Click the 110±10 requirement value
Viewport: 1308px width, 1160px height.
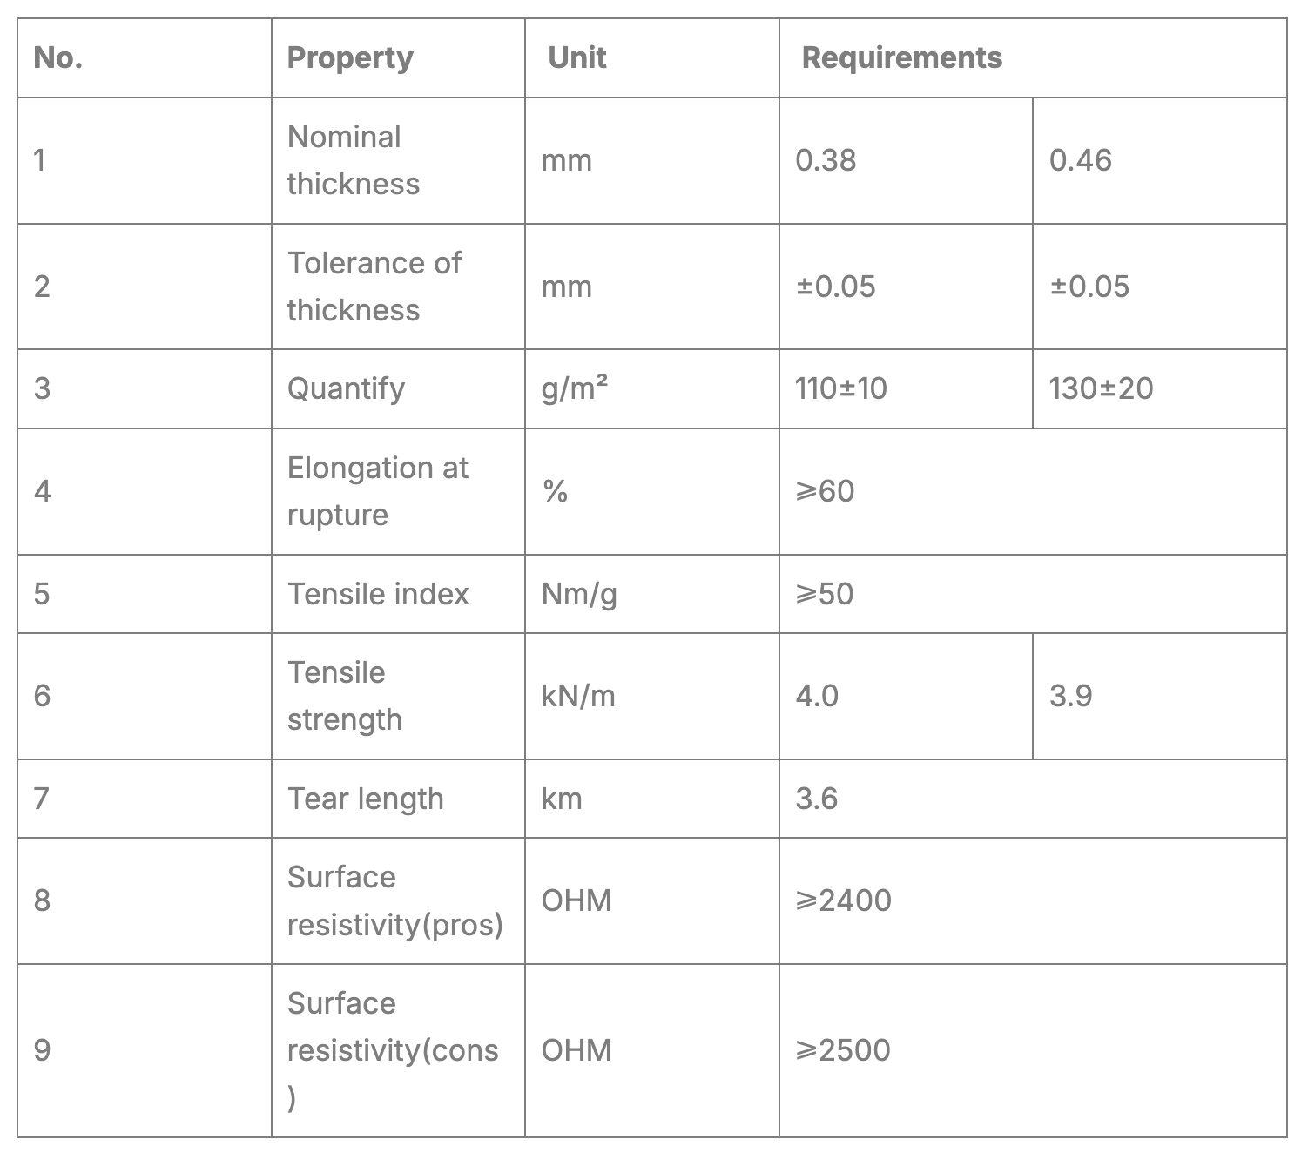[x=840, y=388]
